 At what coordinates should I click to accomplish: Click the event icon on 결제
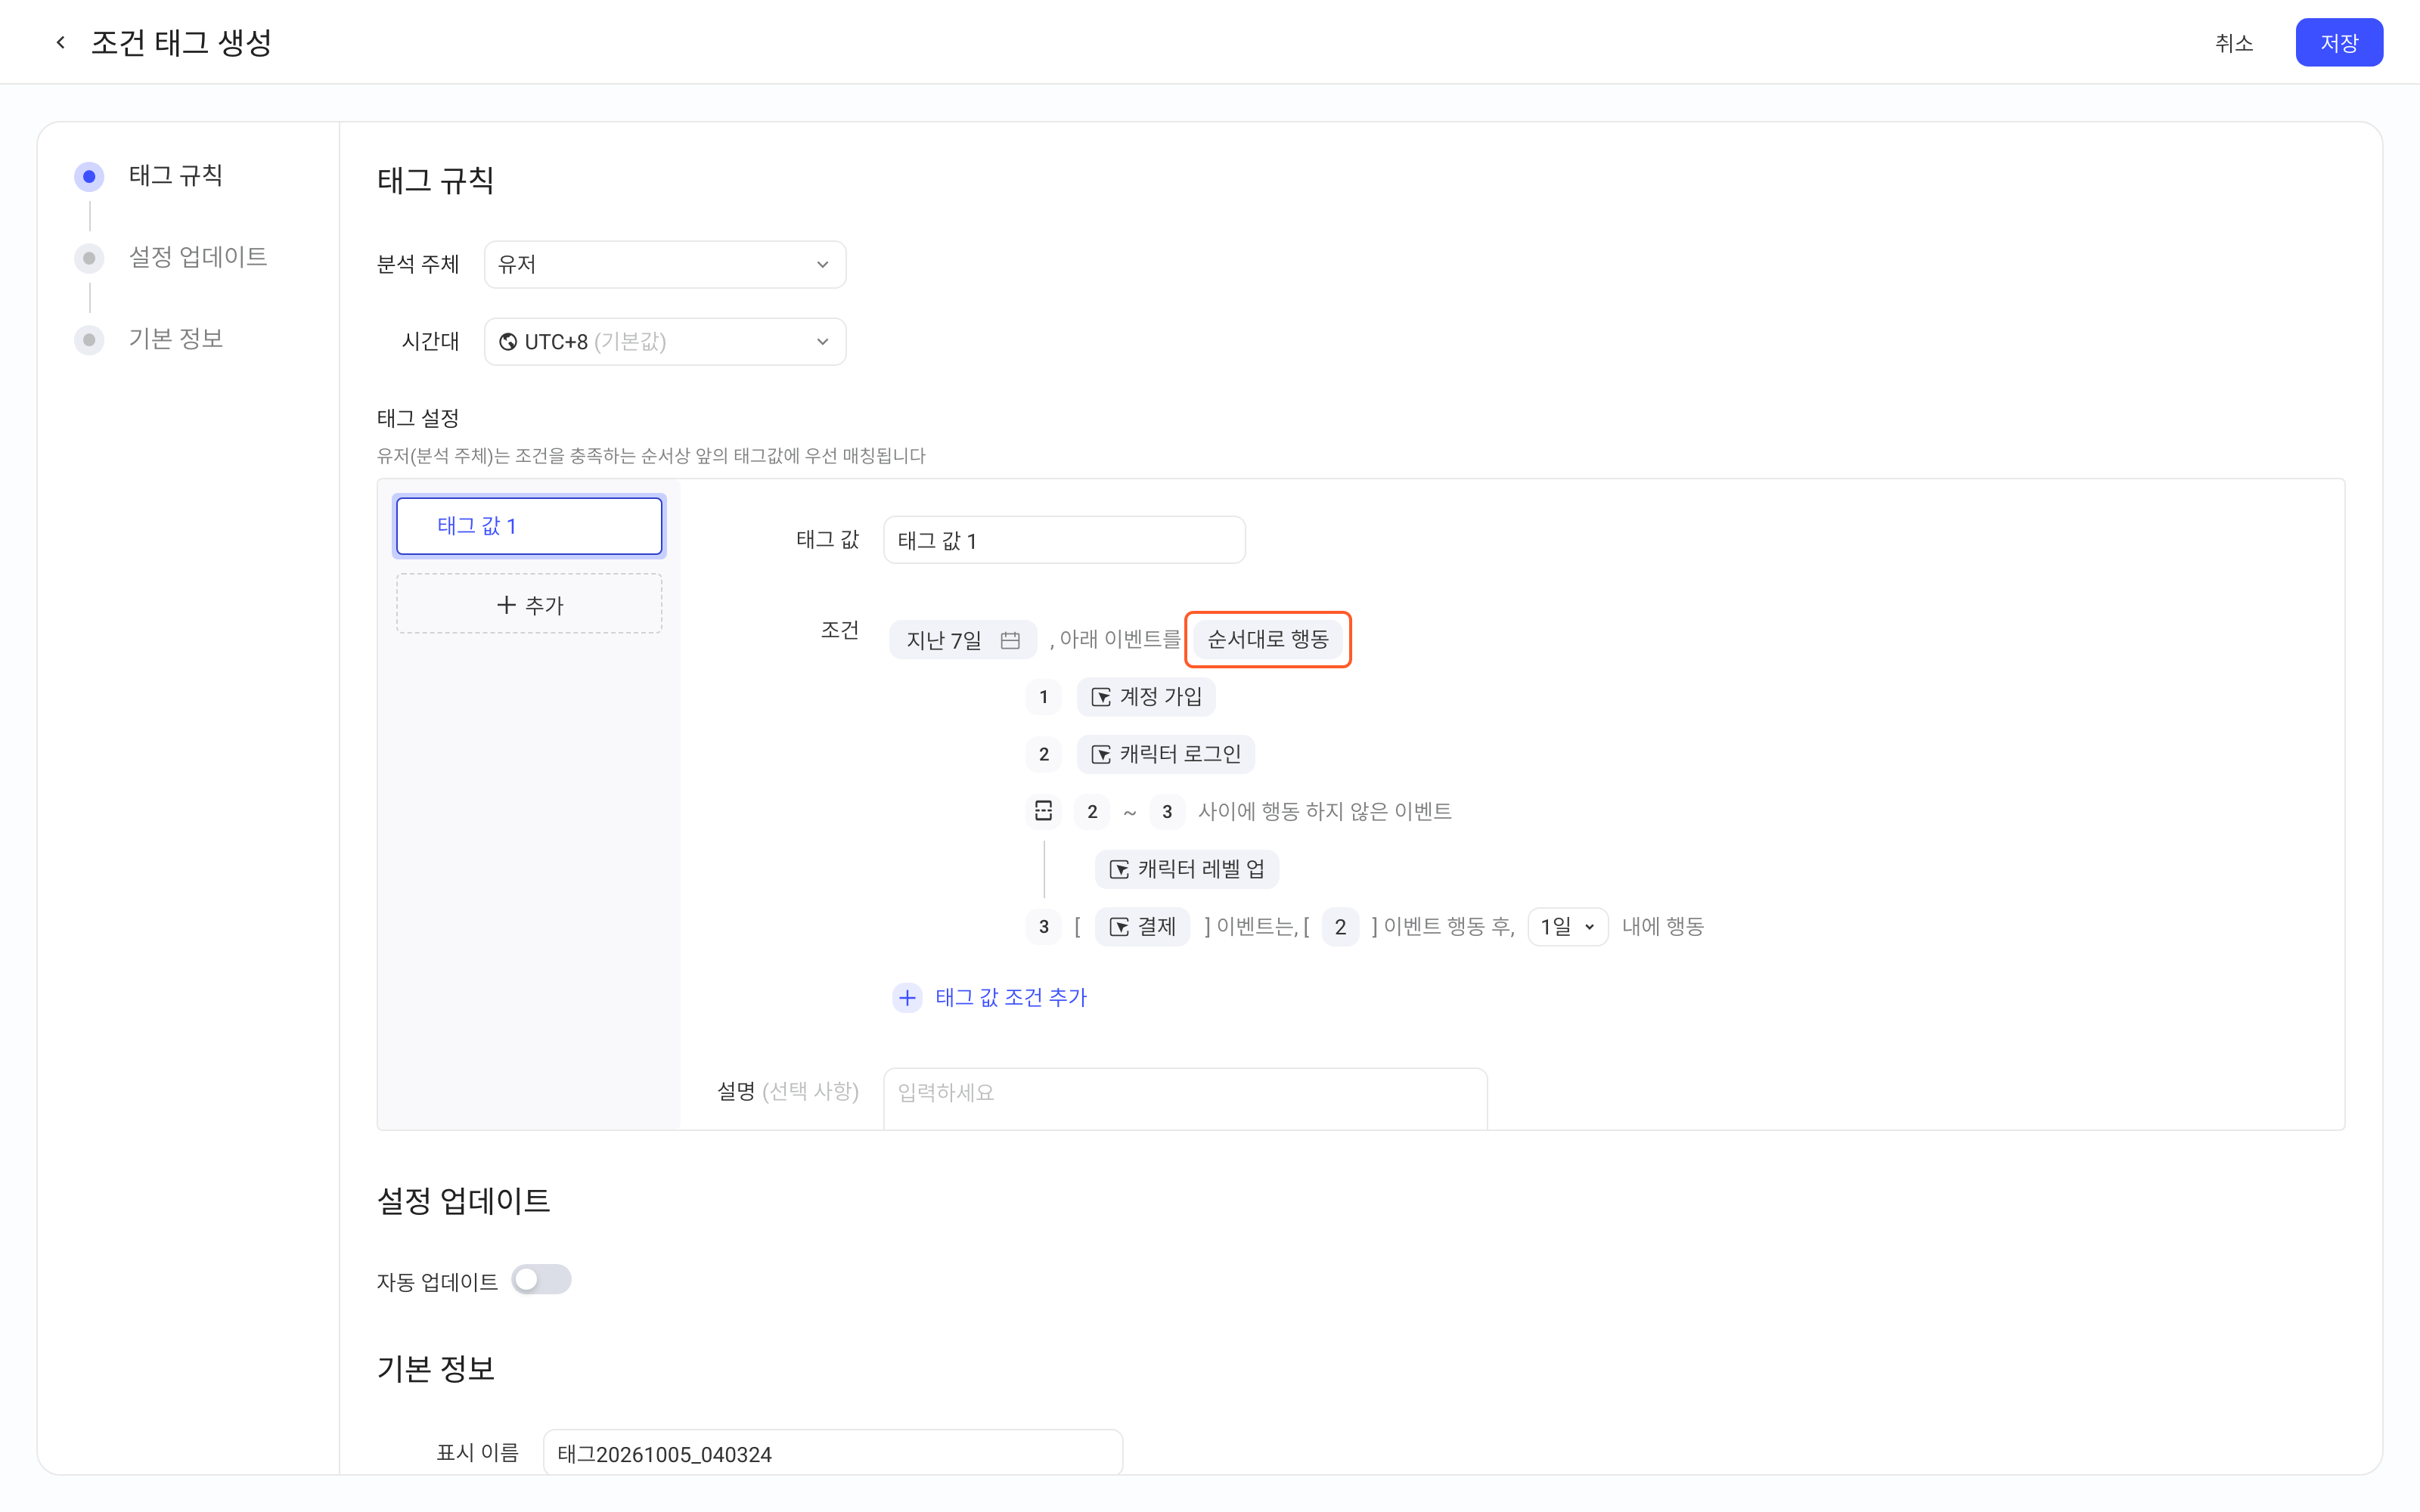coord(1119,927)
